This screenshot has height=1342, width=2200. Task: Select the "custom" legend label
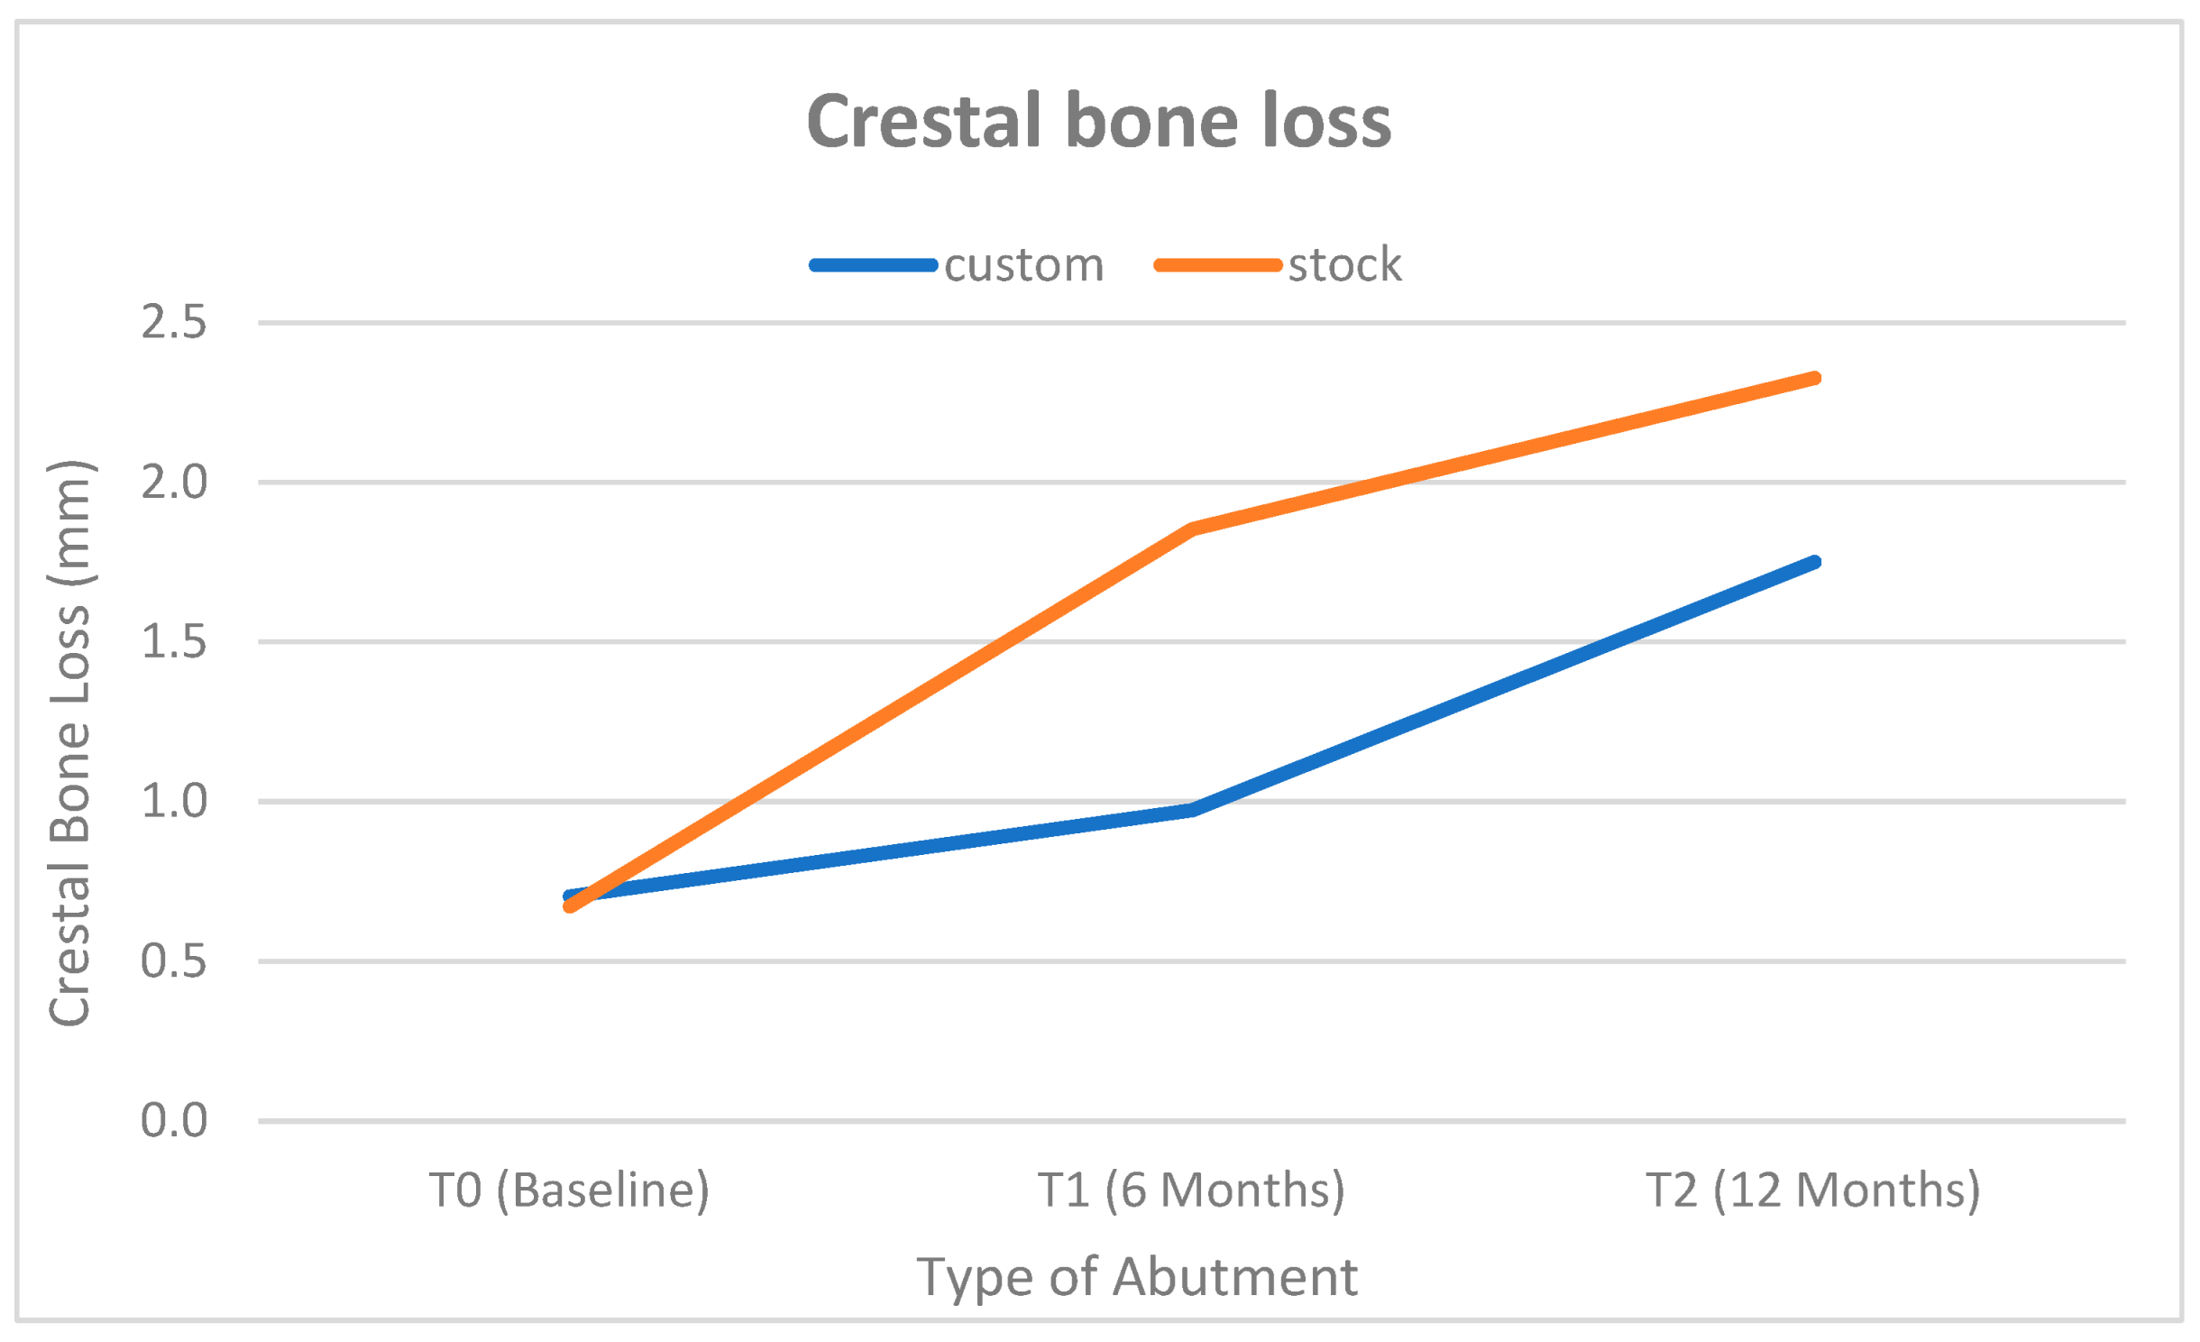[x=1023, y=265]
